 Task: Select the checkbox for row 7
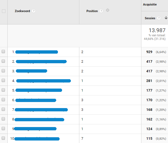click(3, 109)
